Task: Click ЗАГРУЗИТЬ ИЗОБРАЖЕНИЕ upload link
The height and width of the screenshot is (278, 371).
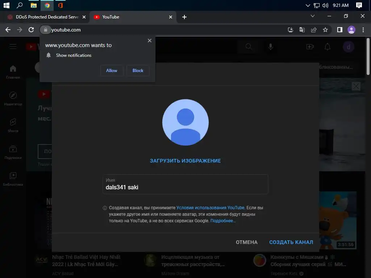Action: point(185,161)
